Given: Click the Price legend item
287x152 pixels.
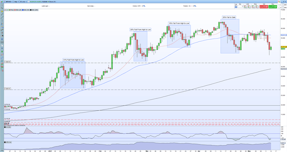Looking at the screenshot, I should (11, 10).
